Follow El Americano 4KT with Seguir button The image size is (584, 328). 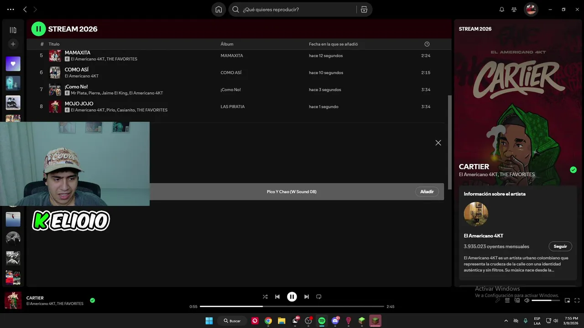pos(560,246)
